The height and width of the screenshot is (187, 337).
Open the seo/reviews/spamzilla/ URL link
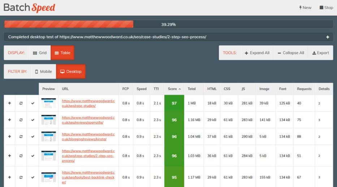(88, 120)
